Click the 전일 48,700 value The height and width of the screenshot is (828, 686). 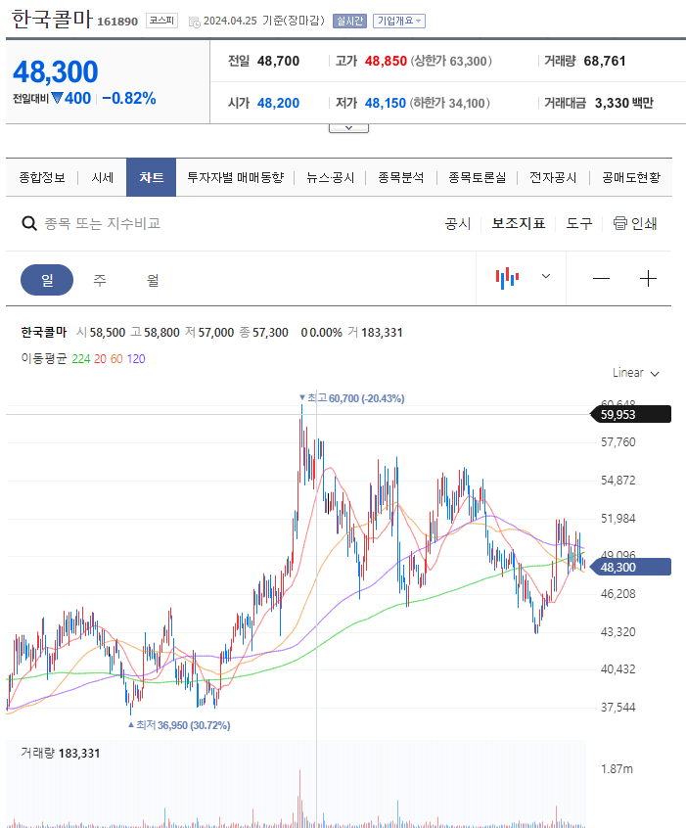[x=278, y=62]
